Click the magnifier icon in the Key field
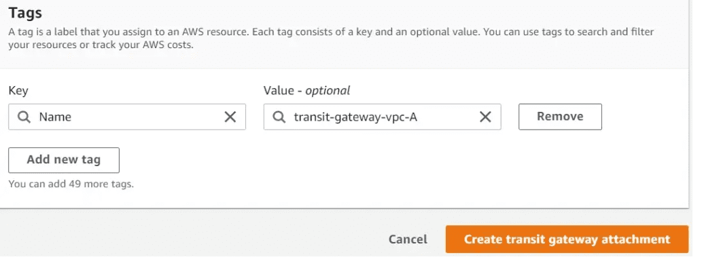The height and width of the screenshot is (257, 702). click(x=24, y=117)
